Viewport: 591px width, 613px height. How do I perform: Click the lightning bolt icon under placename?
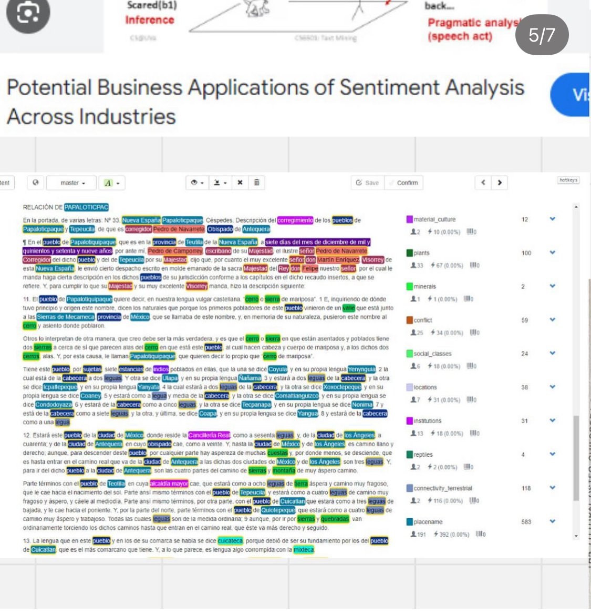(436, 535)
